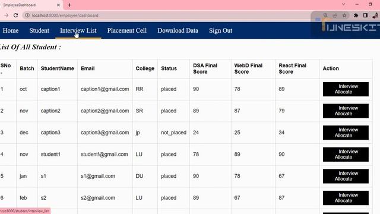This screenshot has height=214, width=380.
Task: Click the not_placed status cell
Action: pos(174,133)
